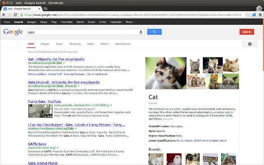Open the Cats: Animal Planet result
The width and height of the screenshot is (264, 165).
tap(43, 163)
